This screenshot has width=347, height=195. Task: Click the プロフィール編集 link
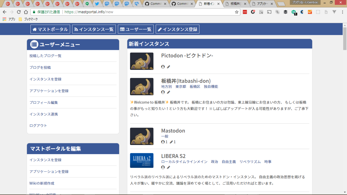[44, 102]
